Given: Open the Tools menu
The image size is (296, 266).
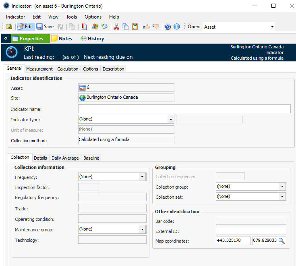Looking at the screenshot, I should (x=72, y=17).
